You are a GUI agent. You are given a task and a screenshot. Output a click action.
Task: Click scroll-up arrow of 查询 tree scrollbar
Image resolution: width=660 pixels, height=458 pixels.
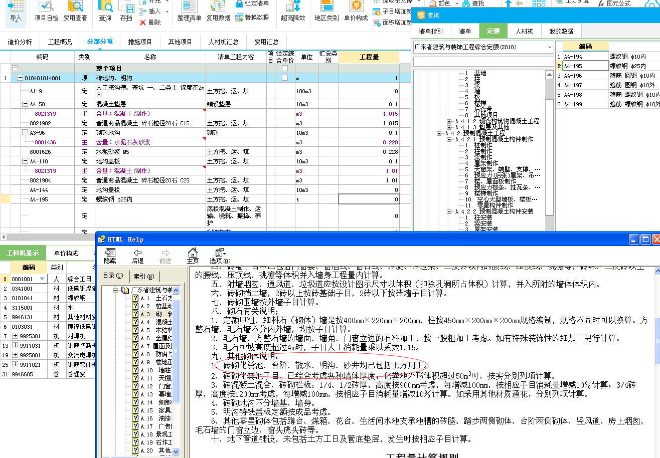550,74
